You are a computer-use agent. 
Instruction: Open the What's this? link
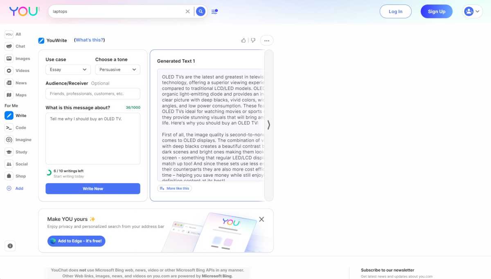(x=90, y=40)
